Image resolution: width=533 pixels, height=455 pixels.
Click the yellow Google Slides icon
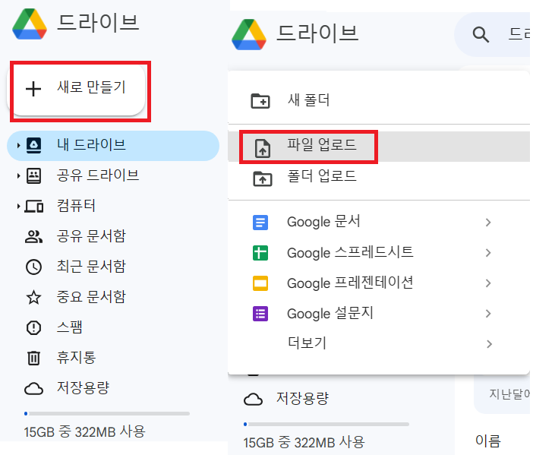pos(260,283)
